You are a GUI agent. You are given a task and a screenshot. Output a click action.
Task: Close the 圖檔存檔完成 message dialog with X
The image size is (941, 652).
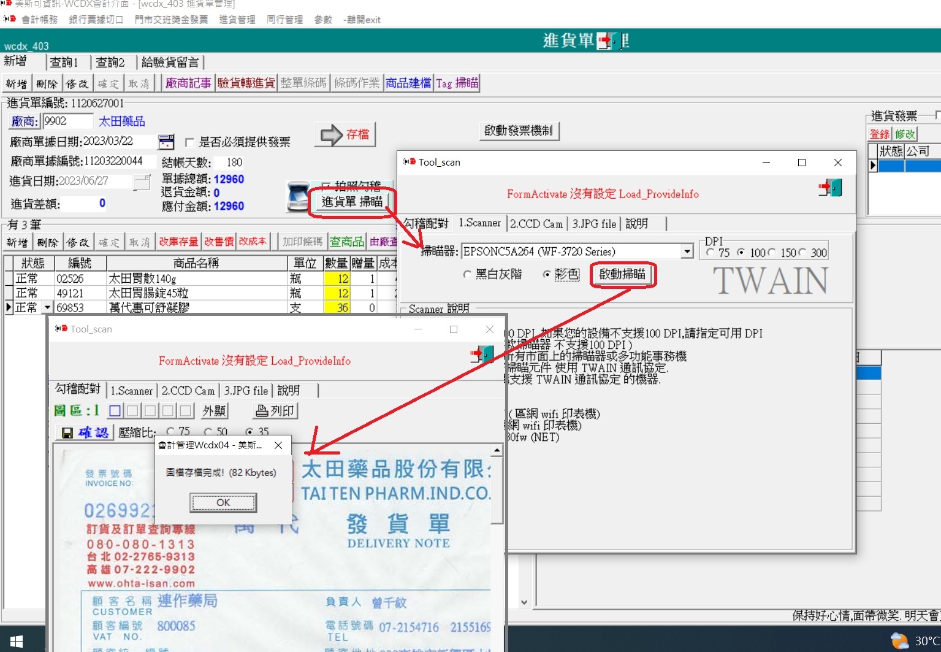coord(278,445)
